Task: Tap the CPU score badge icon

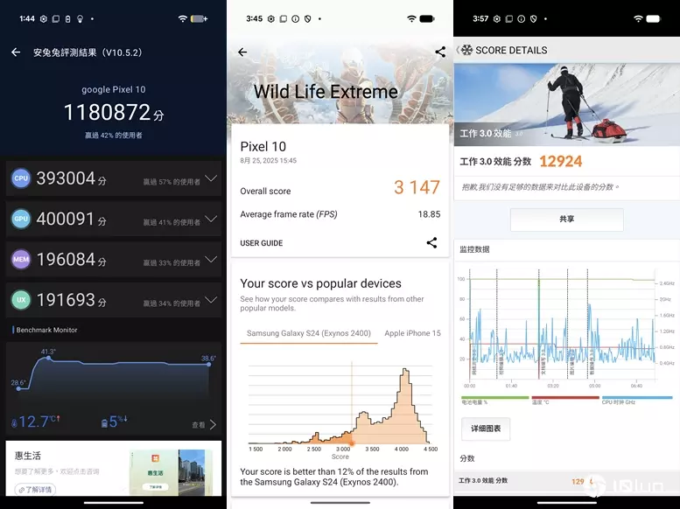Action: [x=21, y=178]
